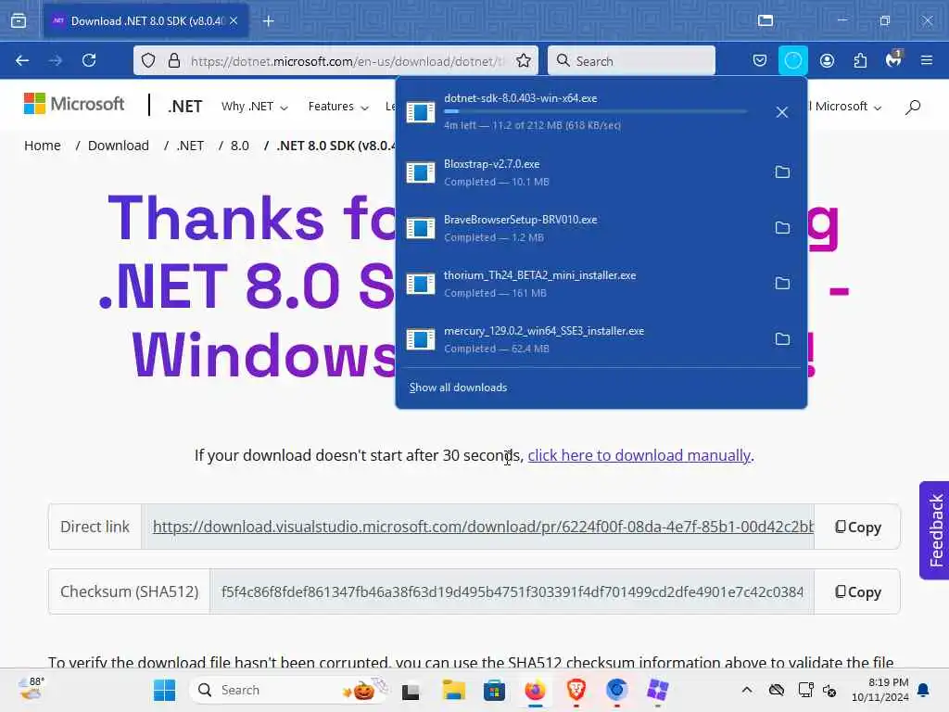Focus the browser Search box
Image resolution: width=949 pixels, height=712 pixels.
click(x=631, y=60)
